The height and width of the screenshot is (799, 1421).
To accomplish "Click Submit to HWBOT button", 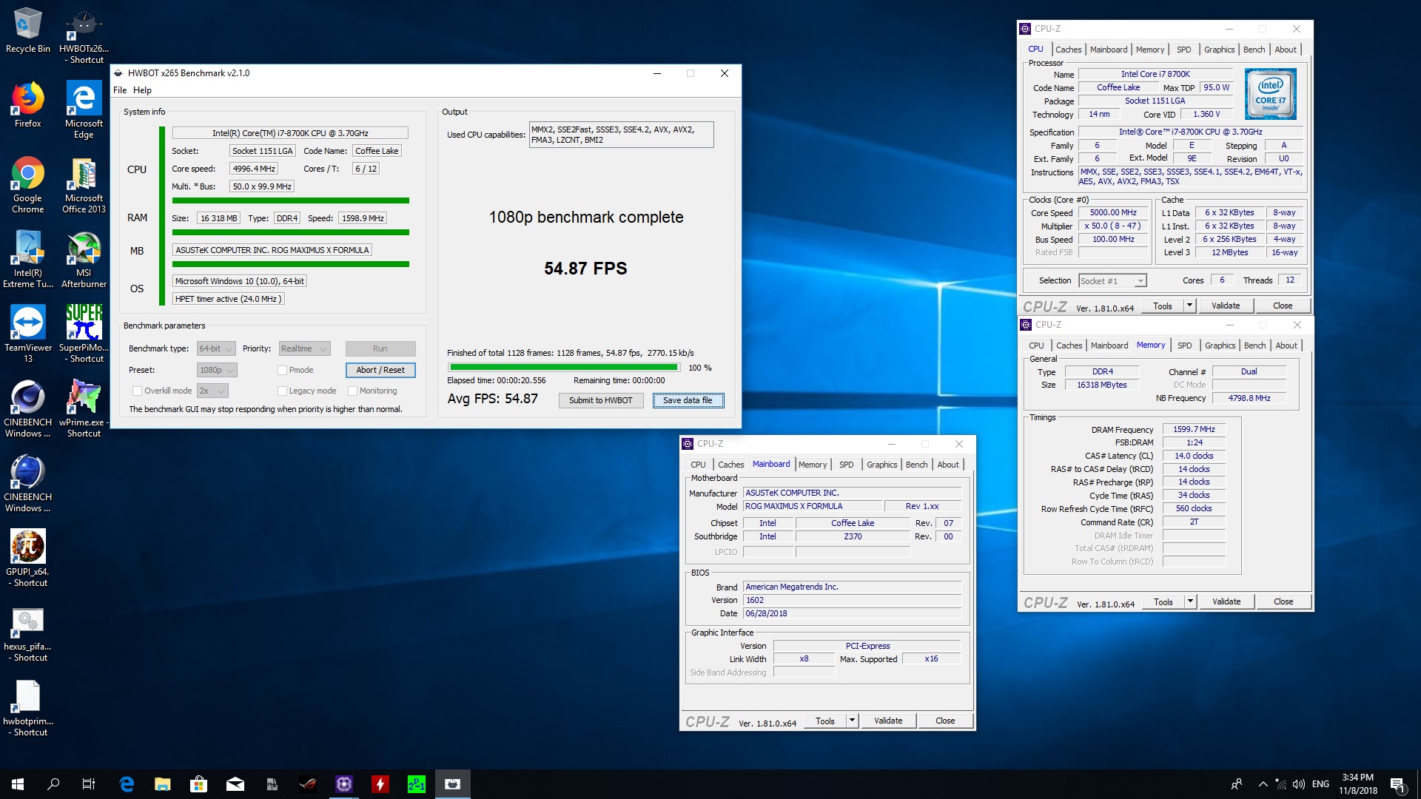I will [600, 400].
